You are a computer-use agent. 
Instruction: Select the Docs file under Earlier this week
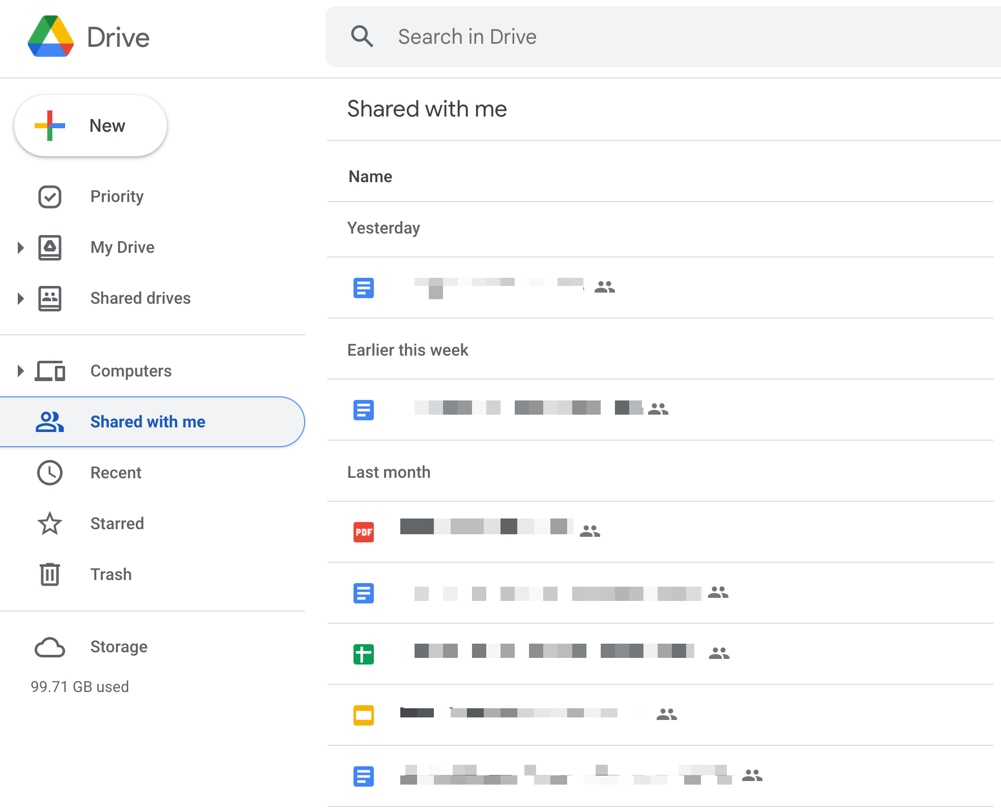coord(660,410)
